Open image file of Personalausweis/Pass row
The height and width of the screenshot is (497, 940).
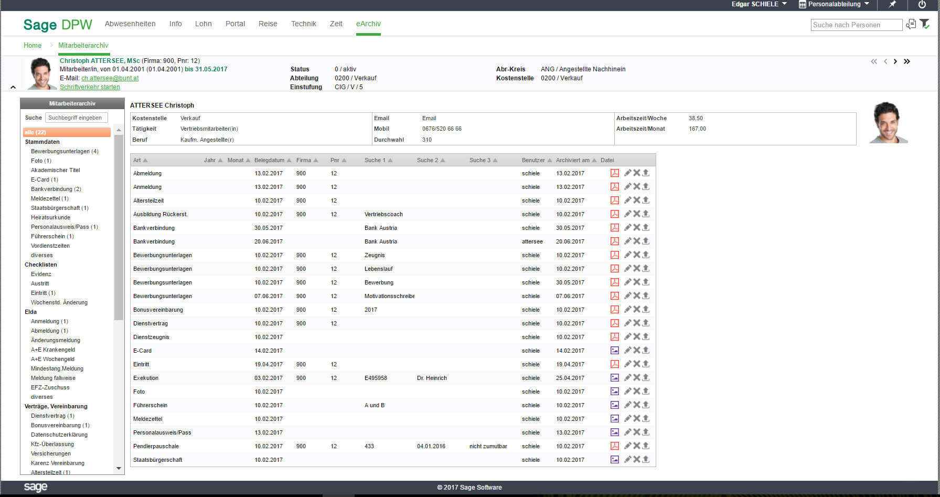point(614,432)
